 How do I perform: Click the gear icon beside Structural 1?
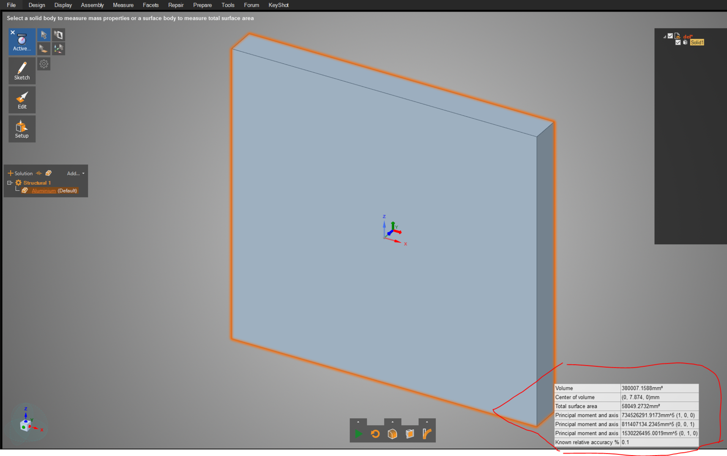pyautogui.click(x=19, y=183)
